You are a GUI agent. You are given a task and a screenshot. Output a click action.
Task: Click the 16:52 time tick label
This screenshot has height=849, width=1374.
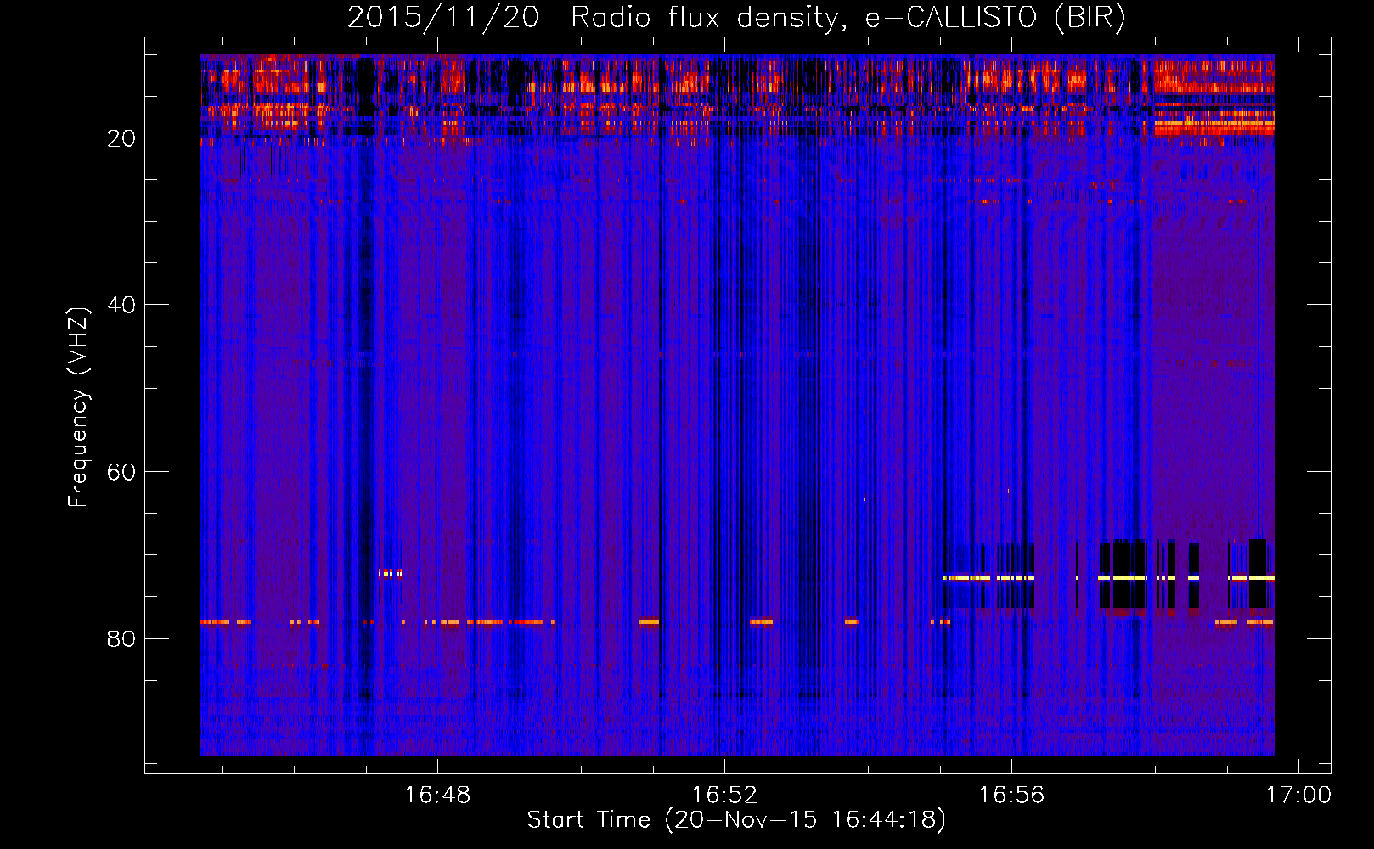(x=725, y=796)
